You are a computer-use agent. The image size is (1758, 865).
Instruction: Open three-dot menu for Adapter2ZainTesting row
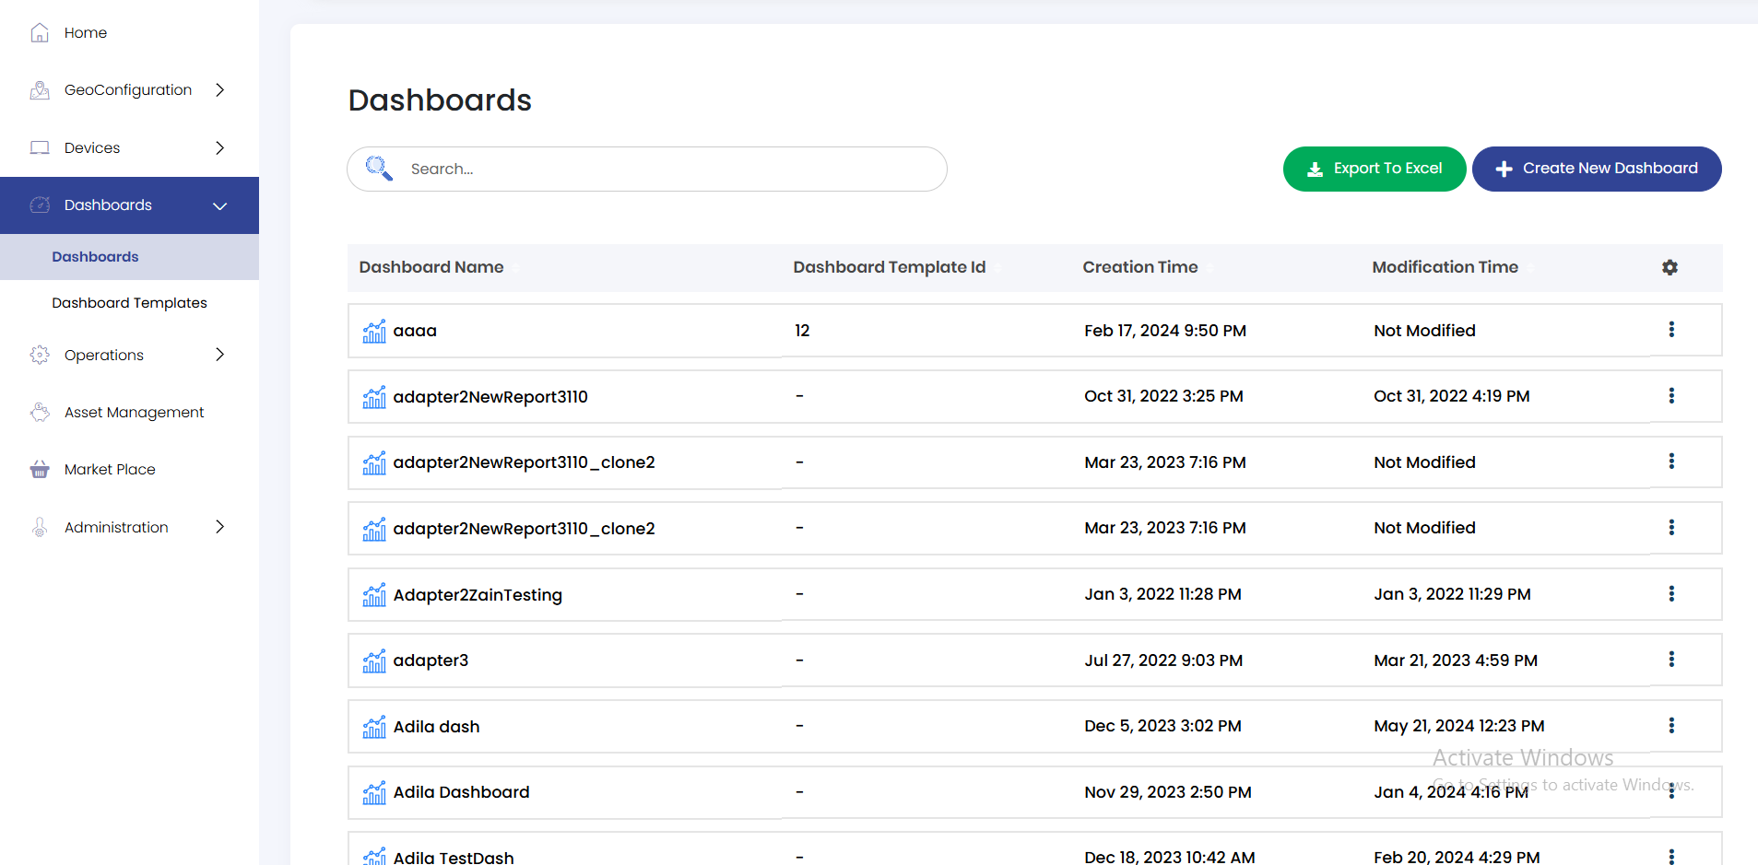click(1670, 594)
